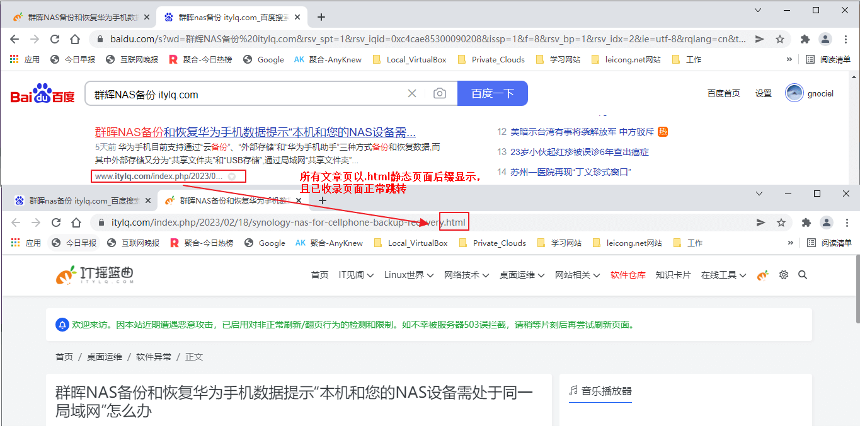Expand the Linux世界 navigation dropdown

408,275
